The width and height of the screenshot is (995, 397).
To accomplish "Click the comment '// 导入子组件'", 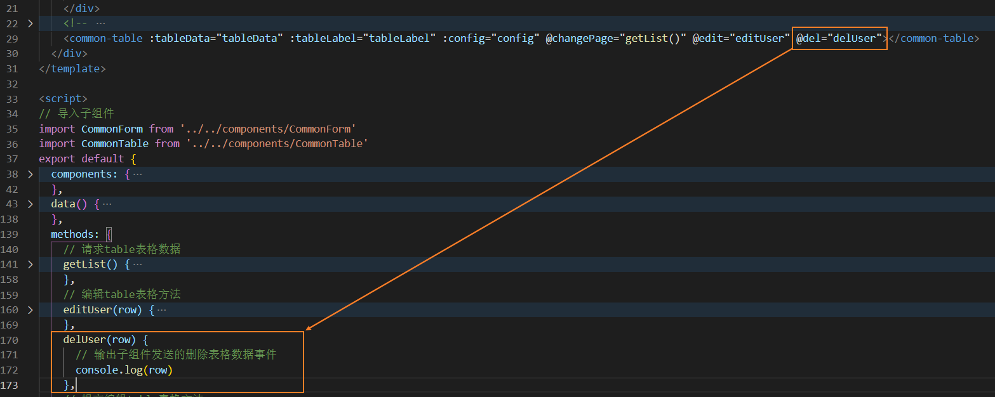I will point(76,114).
